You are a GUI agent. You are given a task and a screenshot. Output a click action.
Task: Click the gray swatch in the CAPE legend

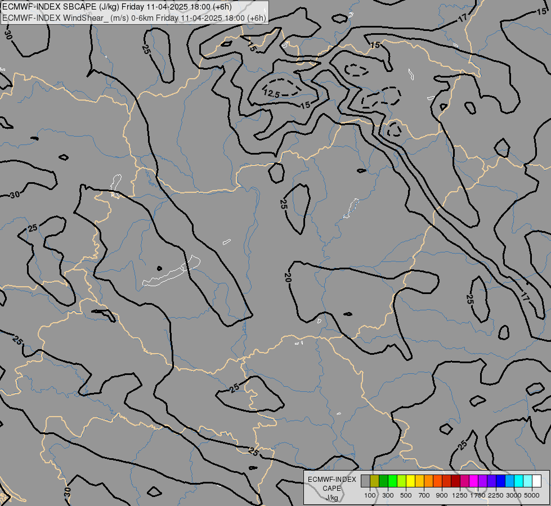coord(365,481)
